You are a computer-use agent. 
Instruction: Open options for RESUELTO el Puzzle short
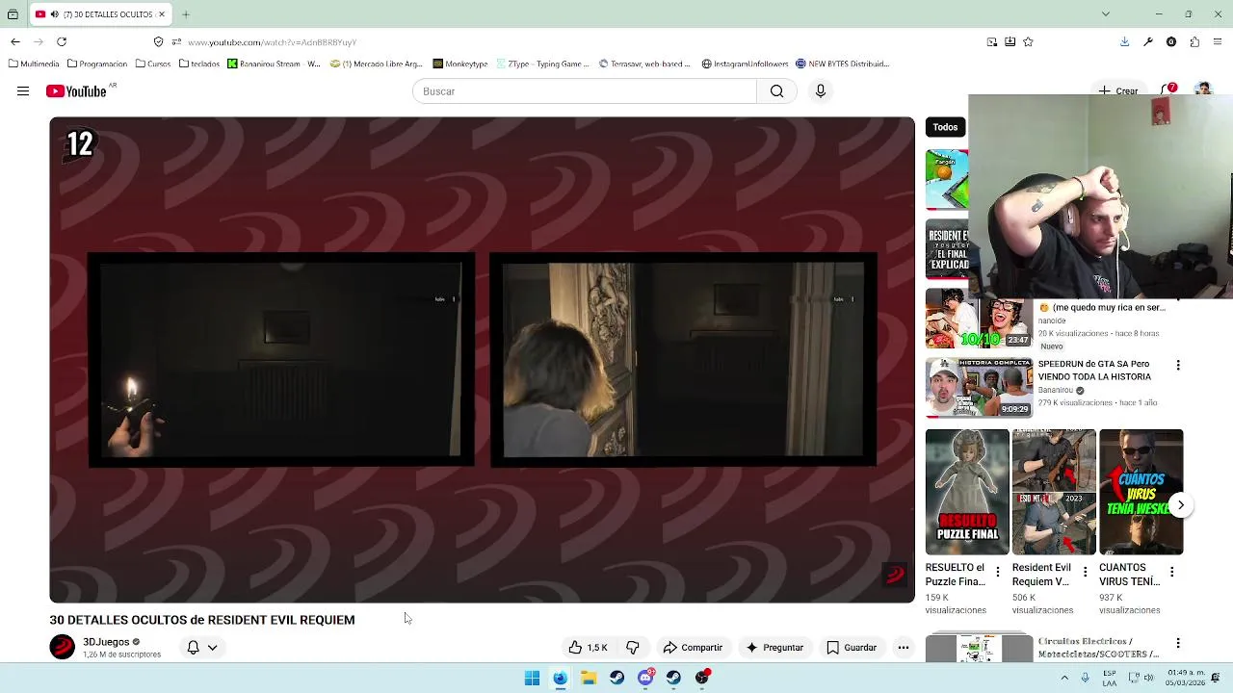(998, 572)
